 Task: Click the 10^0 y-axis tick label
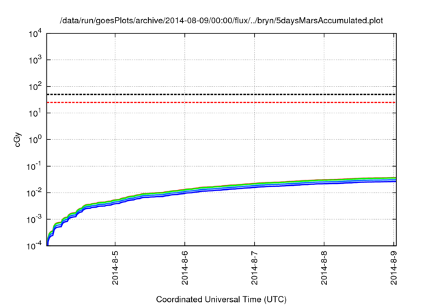[x=36, y=139]
